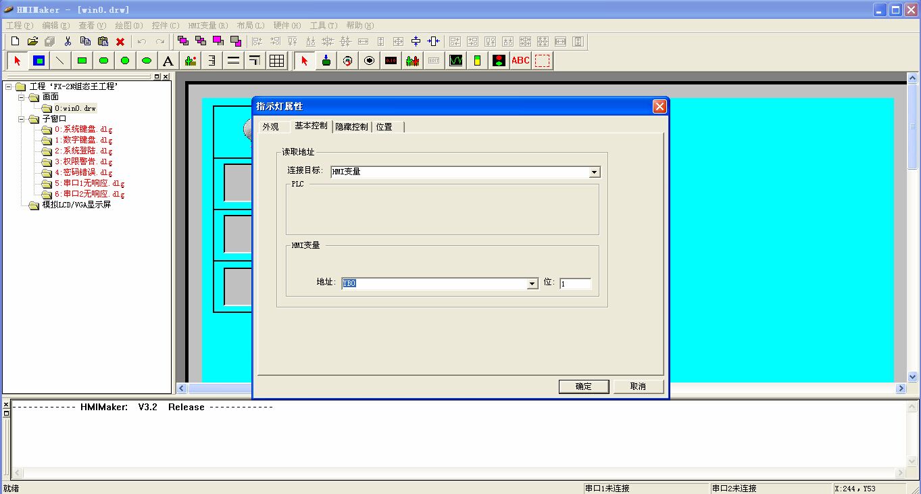Select the text 'A' drawing tool
Screen dimensions: 921x494
pos(168,61)
